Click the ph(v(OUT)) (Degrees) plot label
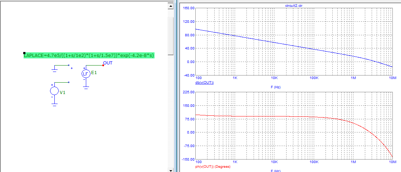This screenshot has width=401, height=172. pos(212,166)
